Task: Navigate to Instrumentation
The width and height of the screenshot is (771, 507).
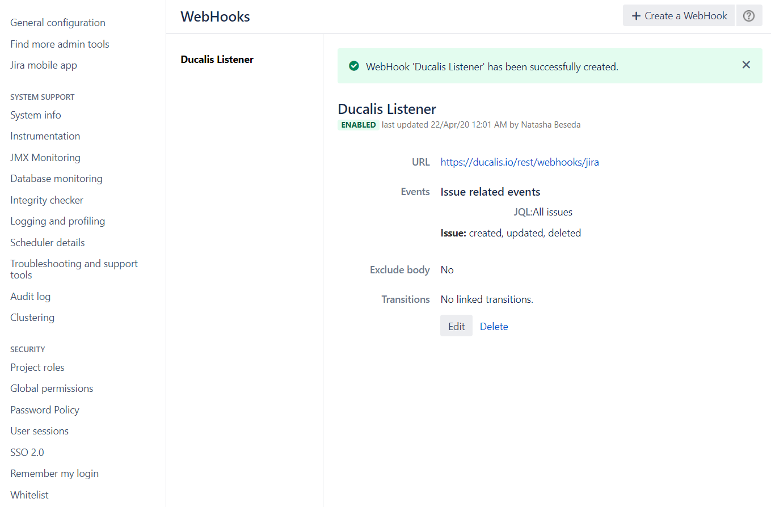Action: tap(45, 136)
